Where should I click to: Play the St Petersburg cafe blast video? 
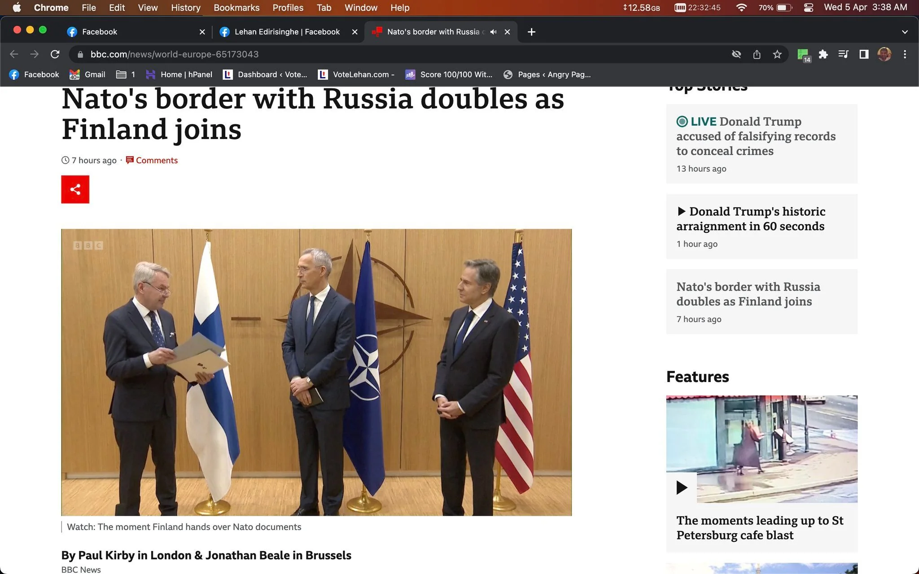click(682, 487)
